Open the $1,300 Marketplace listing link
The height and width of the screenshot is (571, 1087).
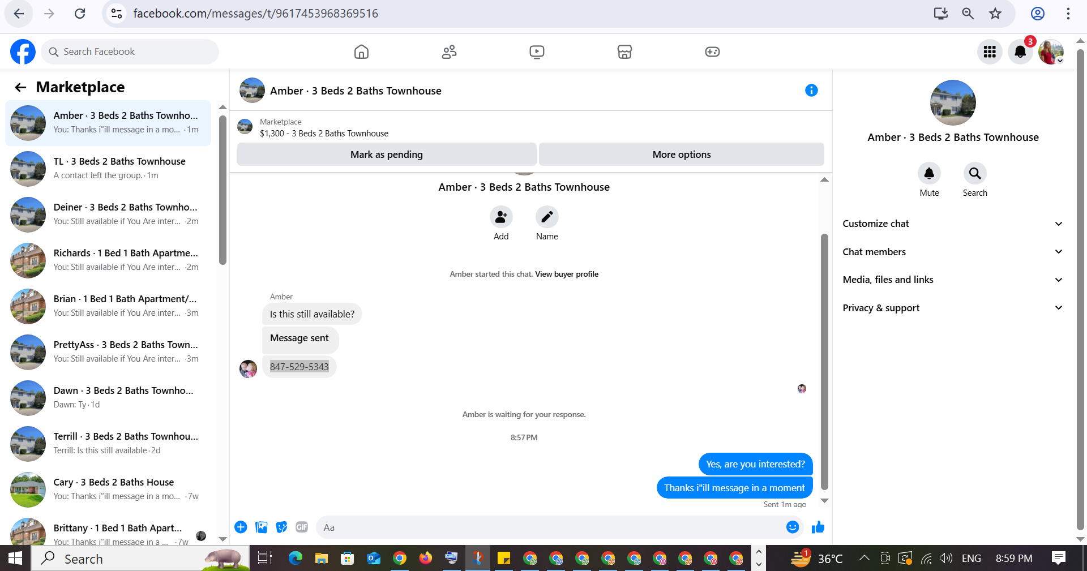click(x=324, y=134)
